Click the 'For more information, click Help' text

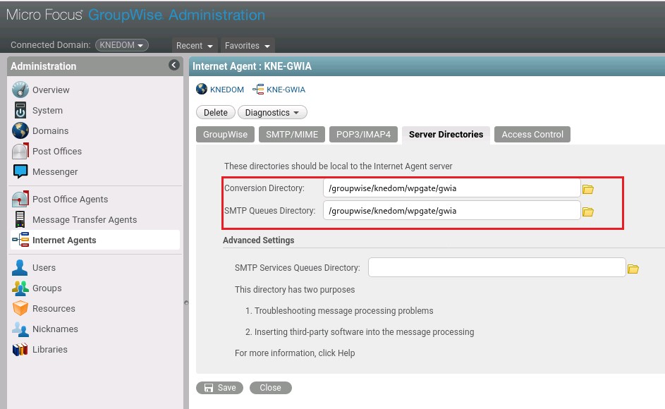[x=295, y=353]
